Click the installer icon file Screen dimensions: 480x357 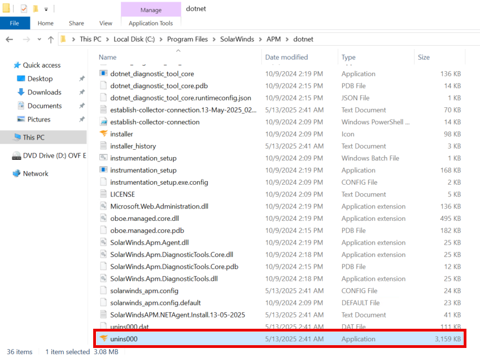click(103, 134)
